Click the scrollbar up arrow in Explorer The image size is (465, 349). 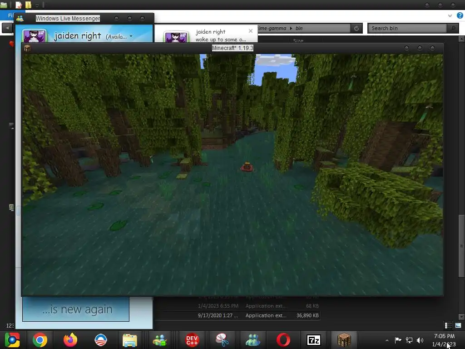pos(461,39)
